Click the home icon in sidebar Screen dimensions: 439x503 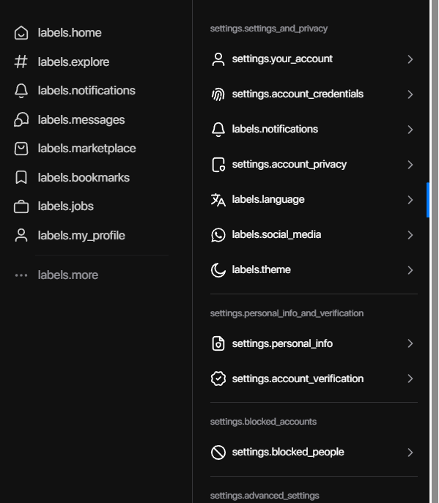(x=21, y=33)
